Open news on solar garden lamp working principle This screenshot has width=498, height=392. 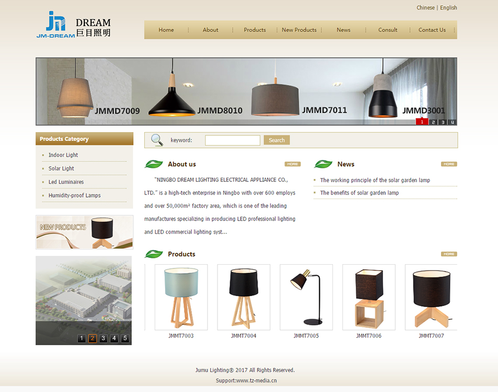click(x=375, y=180)
